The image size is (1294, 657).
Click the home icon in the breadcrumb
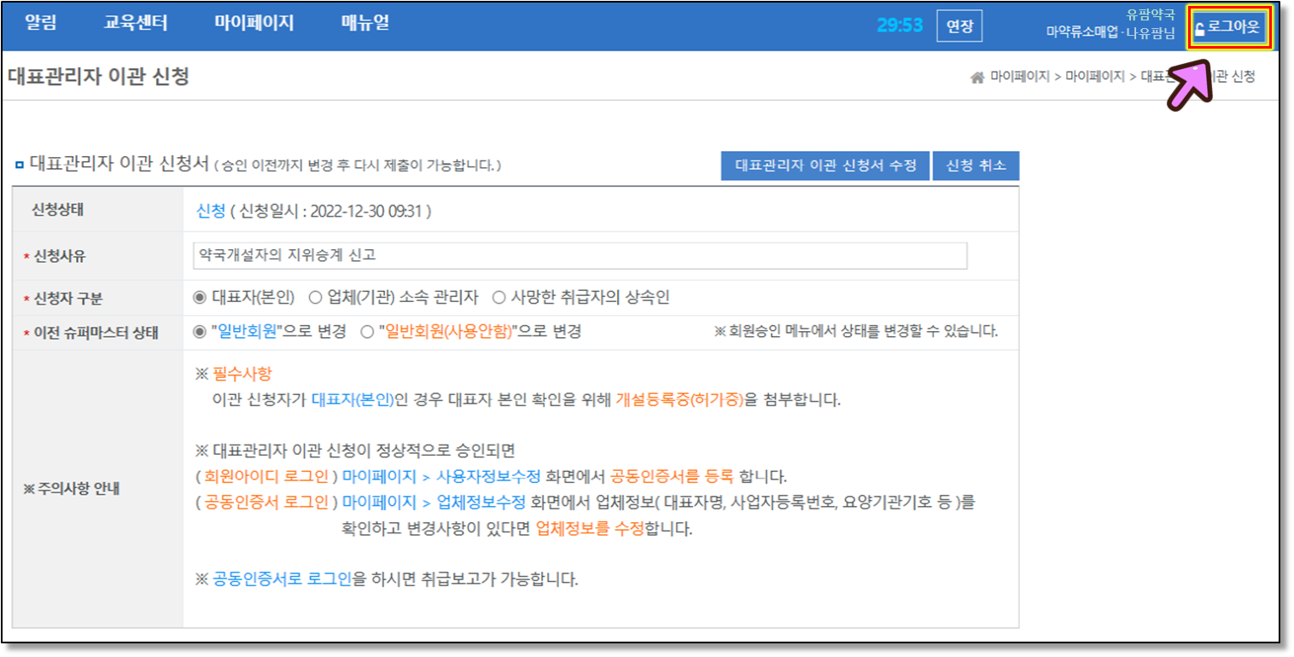pos(978,78)
